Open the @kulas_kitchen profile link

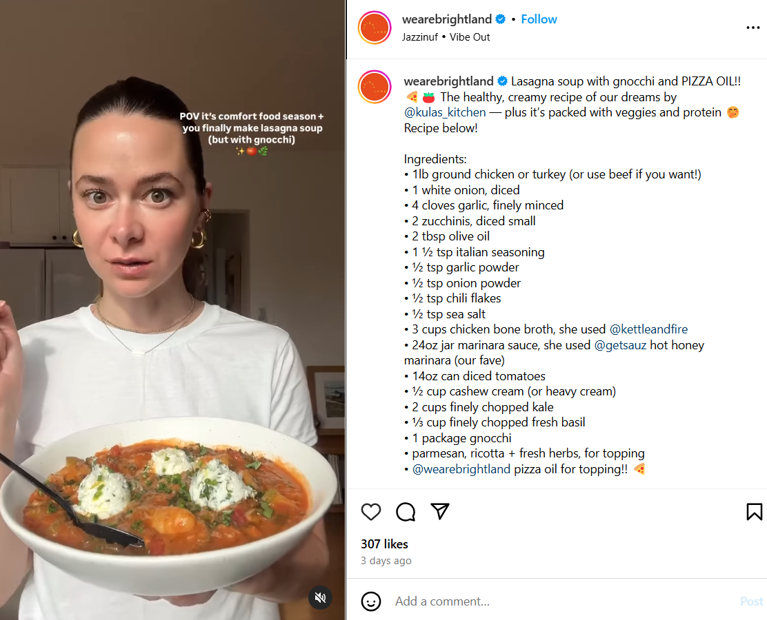[445, 112]
